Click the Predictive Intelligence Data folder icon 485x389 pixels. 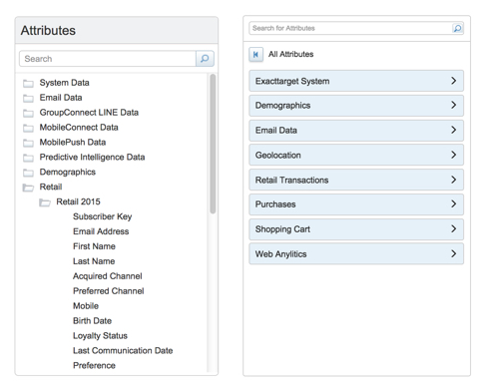pyautogui.click(x=28, y=158)
